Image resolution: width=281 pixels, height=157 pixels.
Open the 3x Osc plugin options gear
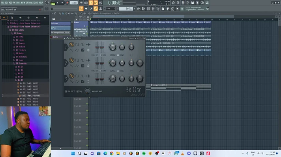pyautogui.click(x=67, y=38)
